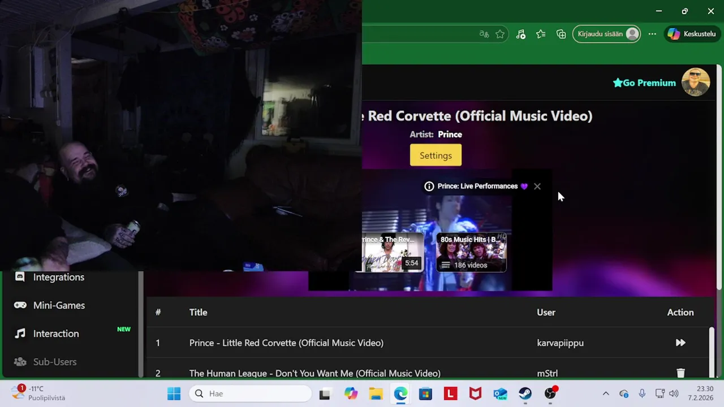Click the info icon on video card
The image size is (724, 407).
(x=429, y=186)
